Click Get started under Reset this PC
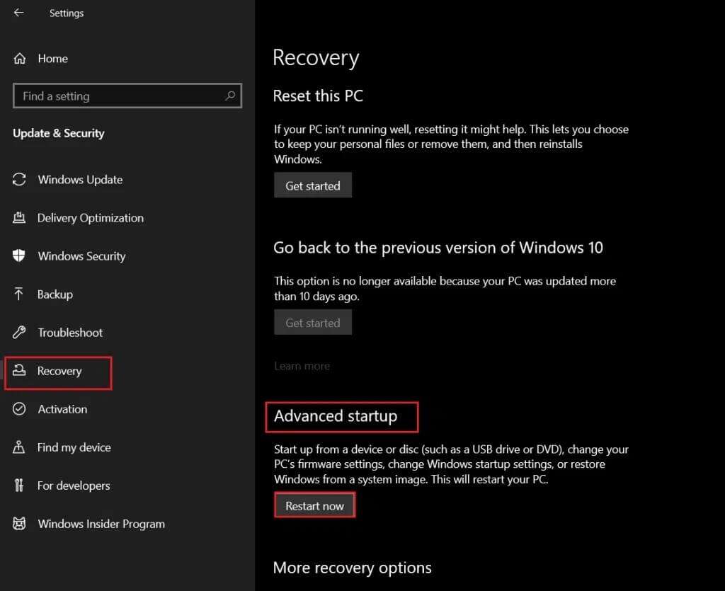725x591 pixels. tap(312, 185)
